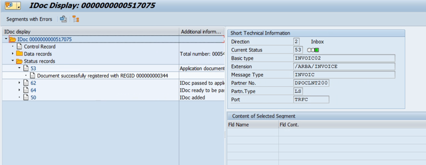
Task: Click the Additional information column header
Action: (x=202, y=32)
